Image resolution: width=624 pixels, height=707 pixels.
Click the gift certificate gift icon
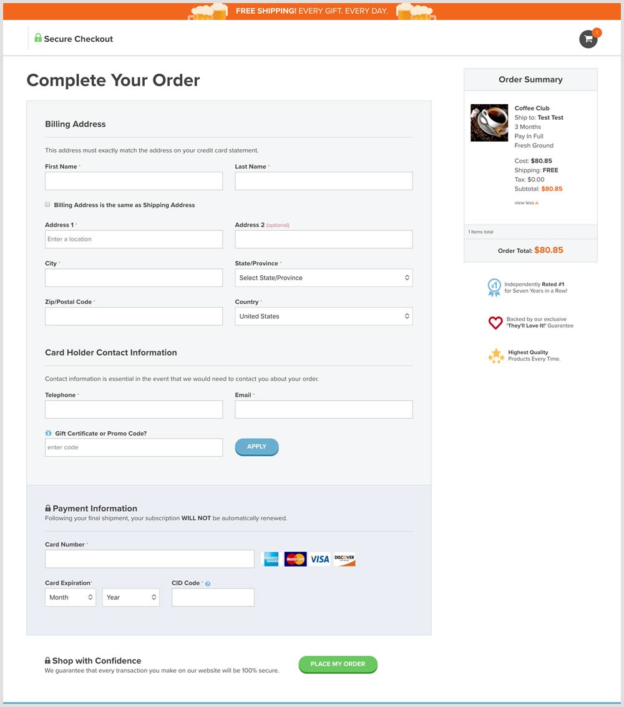pyautogui.click(x=49, y=433)
